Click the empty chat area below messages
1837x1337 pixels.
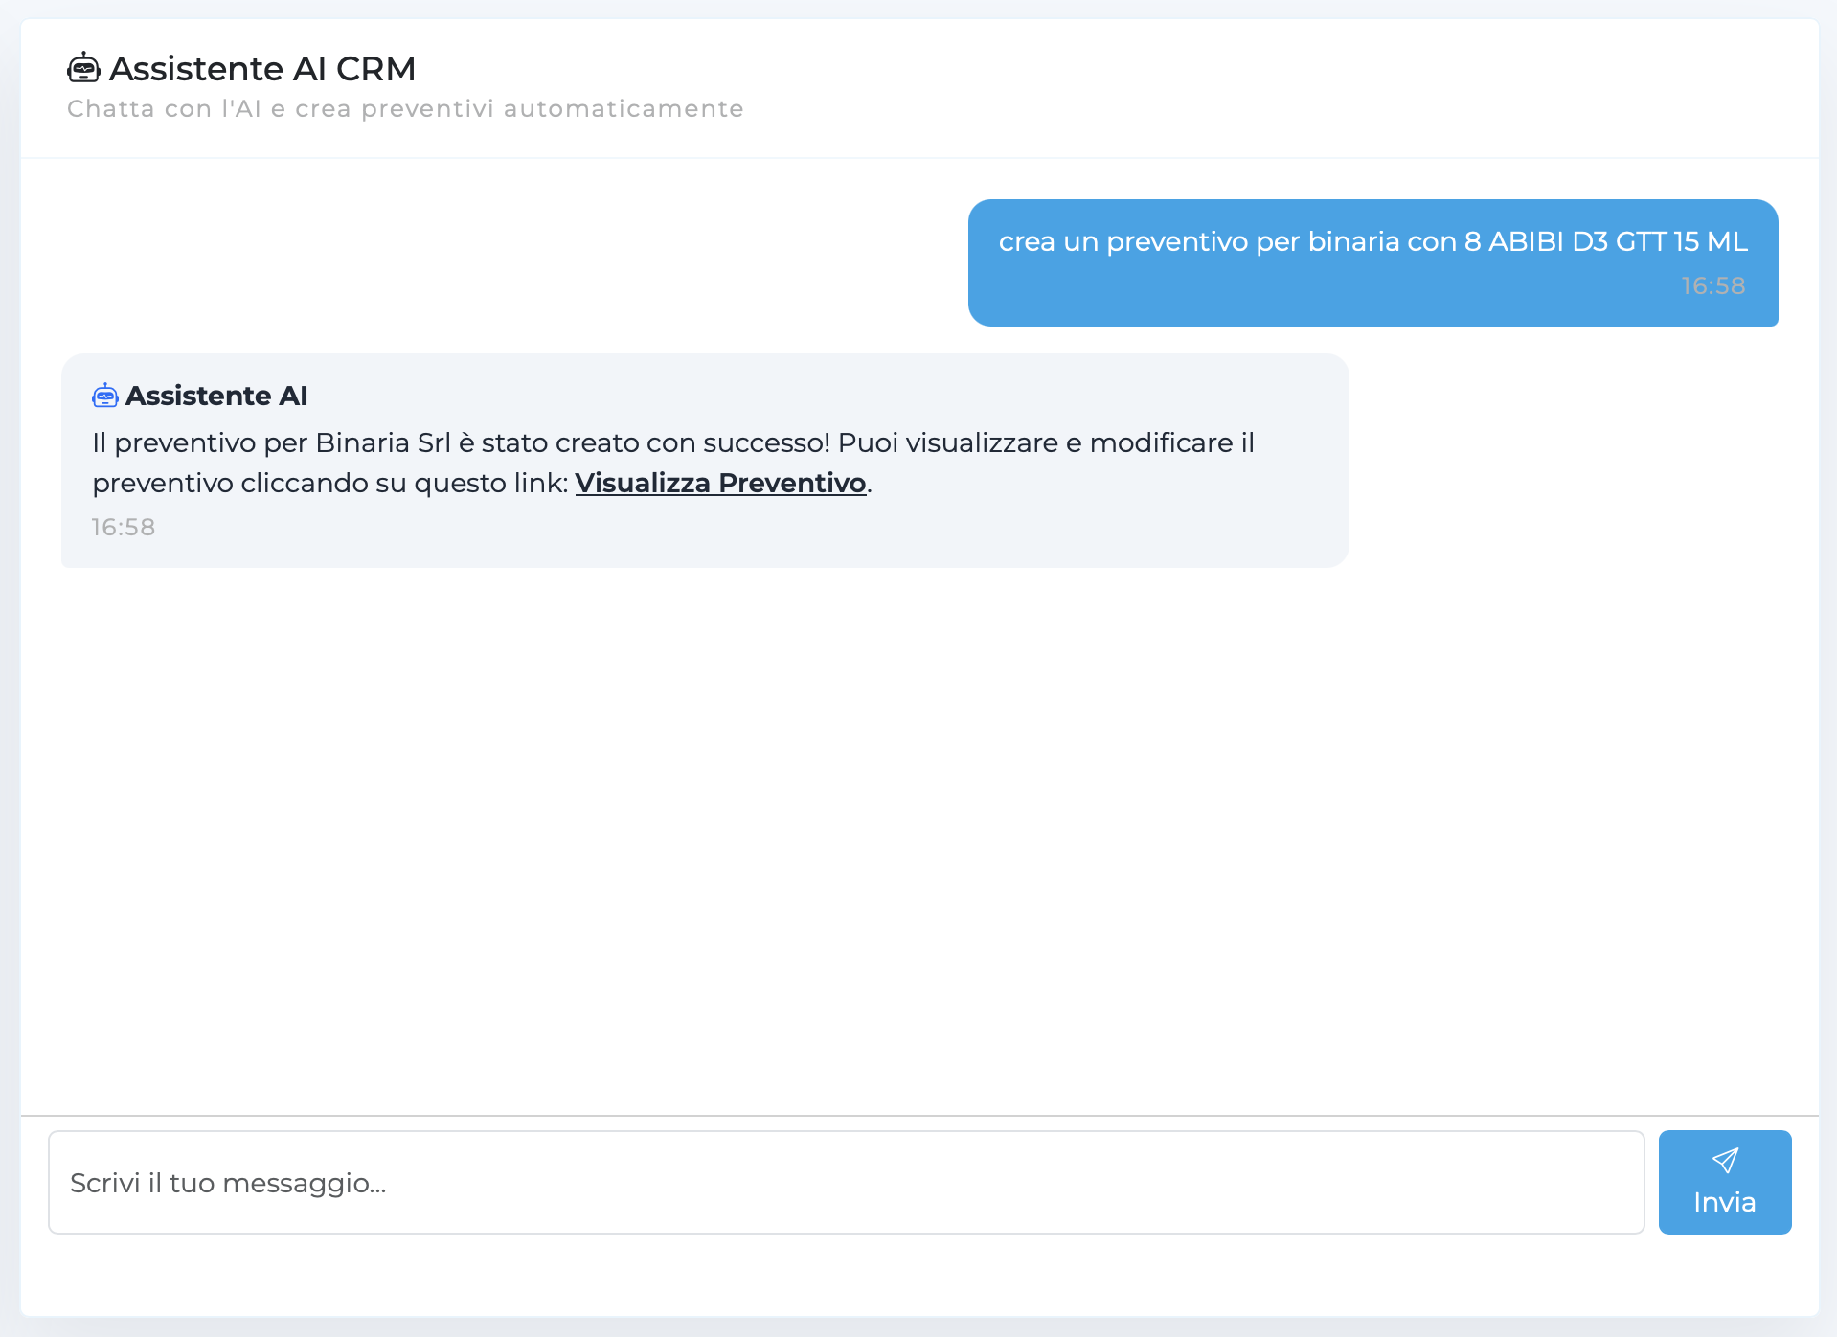point(919,843)
